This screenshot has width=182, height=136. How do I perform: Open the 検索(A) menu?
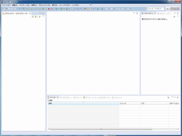point(34,5)
